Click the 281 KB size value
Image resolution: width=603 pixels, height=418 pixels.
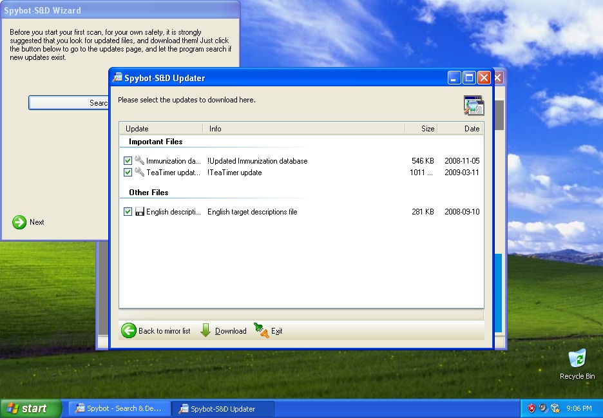point(423,211)
